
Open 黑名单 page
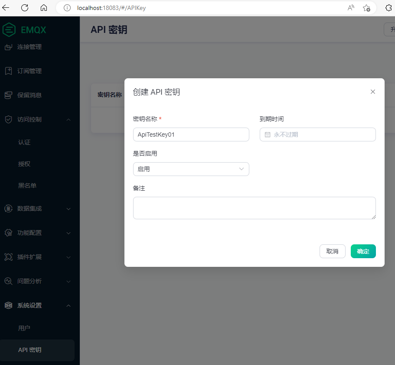[28, 185]
